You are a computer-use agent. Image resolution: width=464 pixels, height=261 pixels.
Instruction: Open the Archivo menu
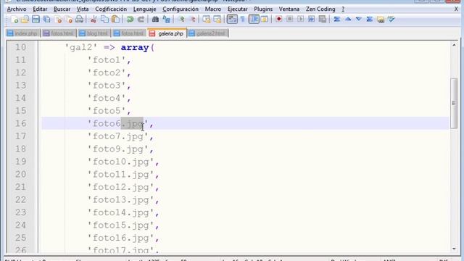[x=17, y=9]
